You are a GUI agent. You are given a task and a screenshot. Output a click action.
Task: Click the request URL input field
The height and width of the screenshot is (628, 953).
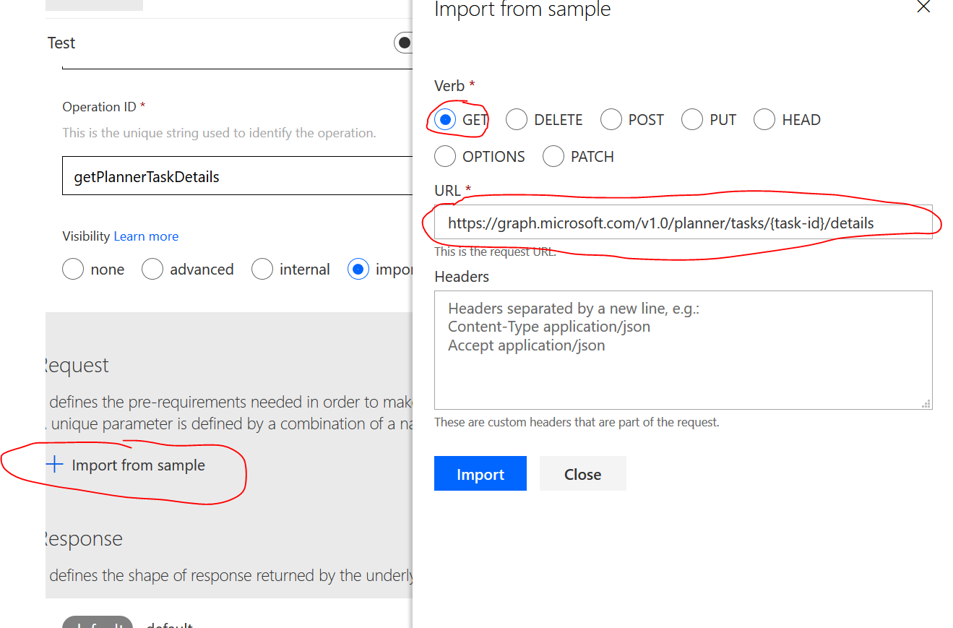tap(682, 223)
